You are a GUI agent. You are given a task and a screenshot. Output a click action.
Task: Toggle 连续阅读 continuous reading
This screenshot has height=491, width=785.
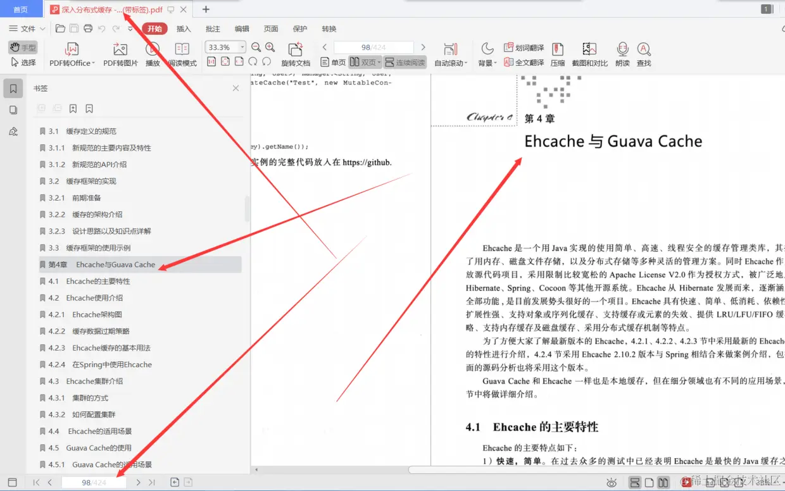click(x=405, y=63)
